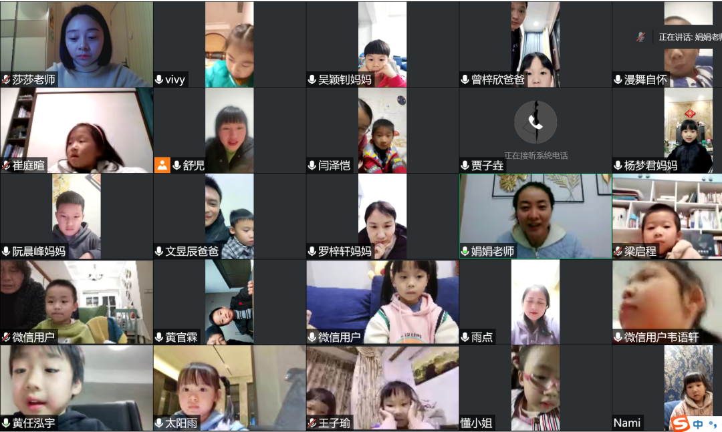The image size is (722, 432).
Task: Select the 微信用户 girl in pink hoodie video
Action: 382,302
